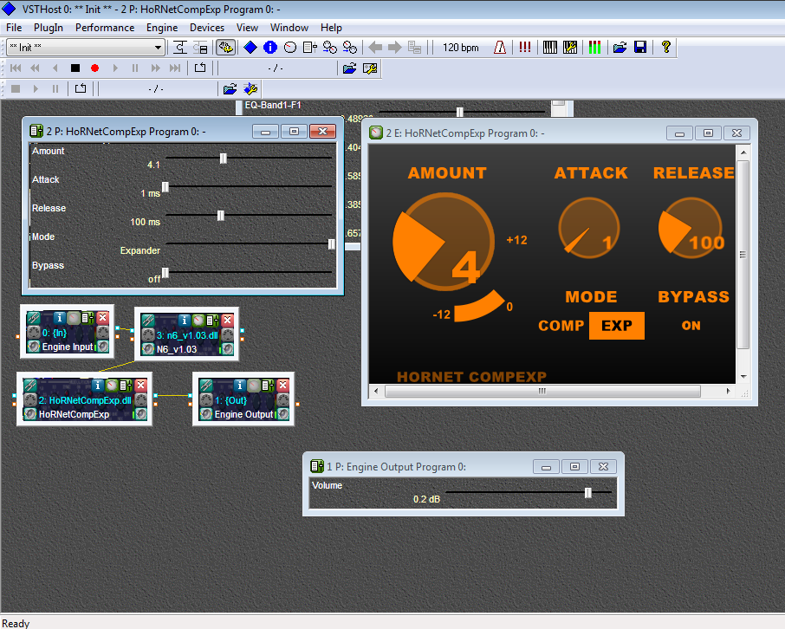Click the 'Ready' status bar text
Screen dimensions: 785x629
pyautogui.click(x=16, y=623)
